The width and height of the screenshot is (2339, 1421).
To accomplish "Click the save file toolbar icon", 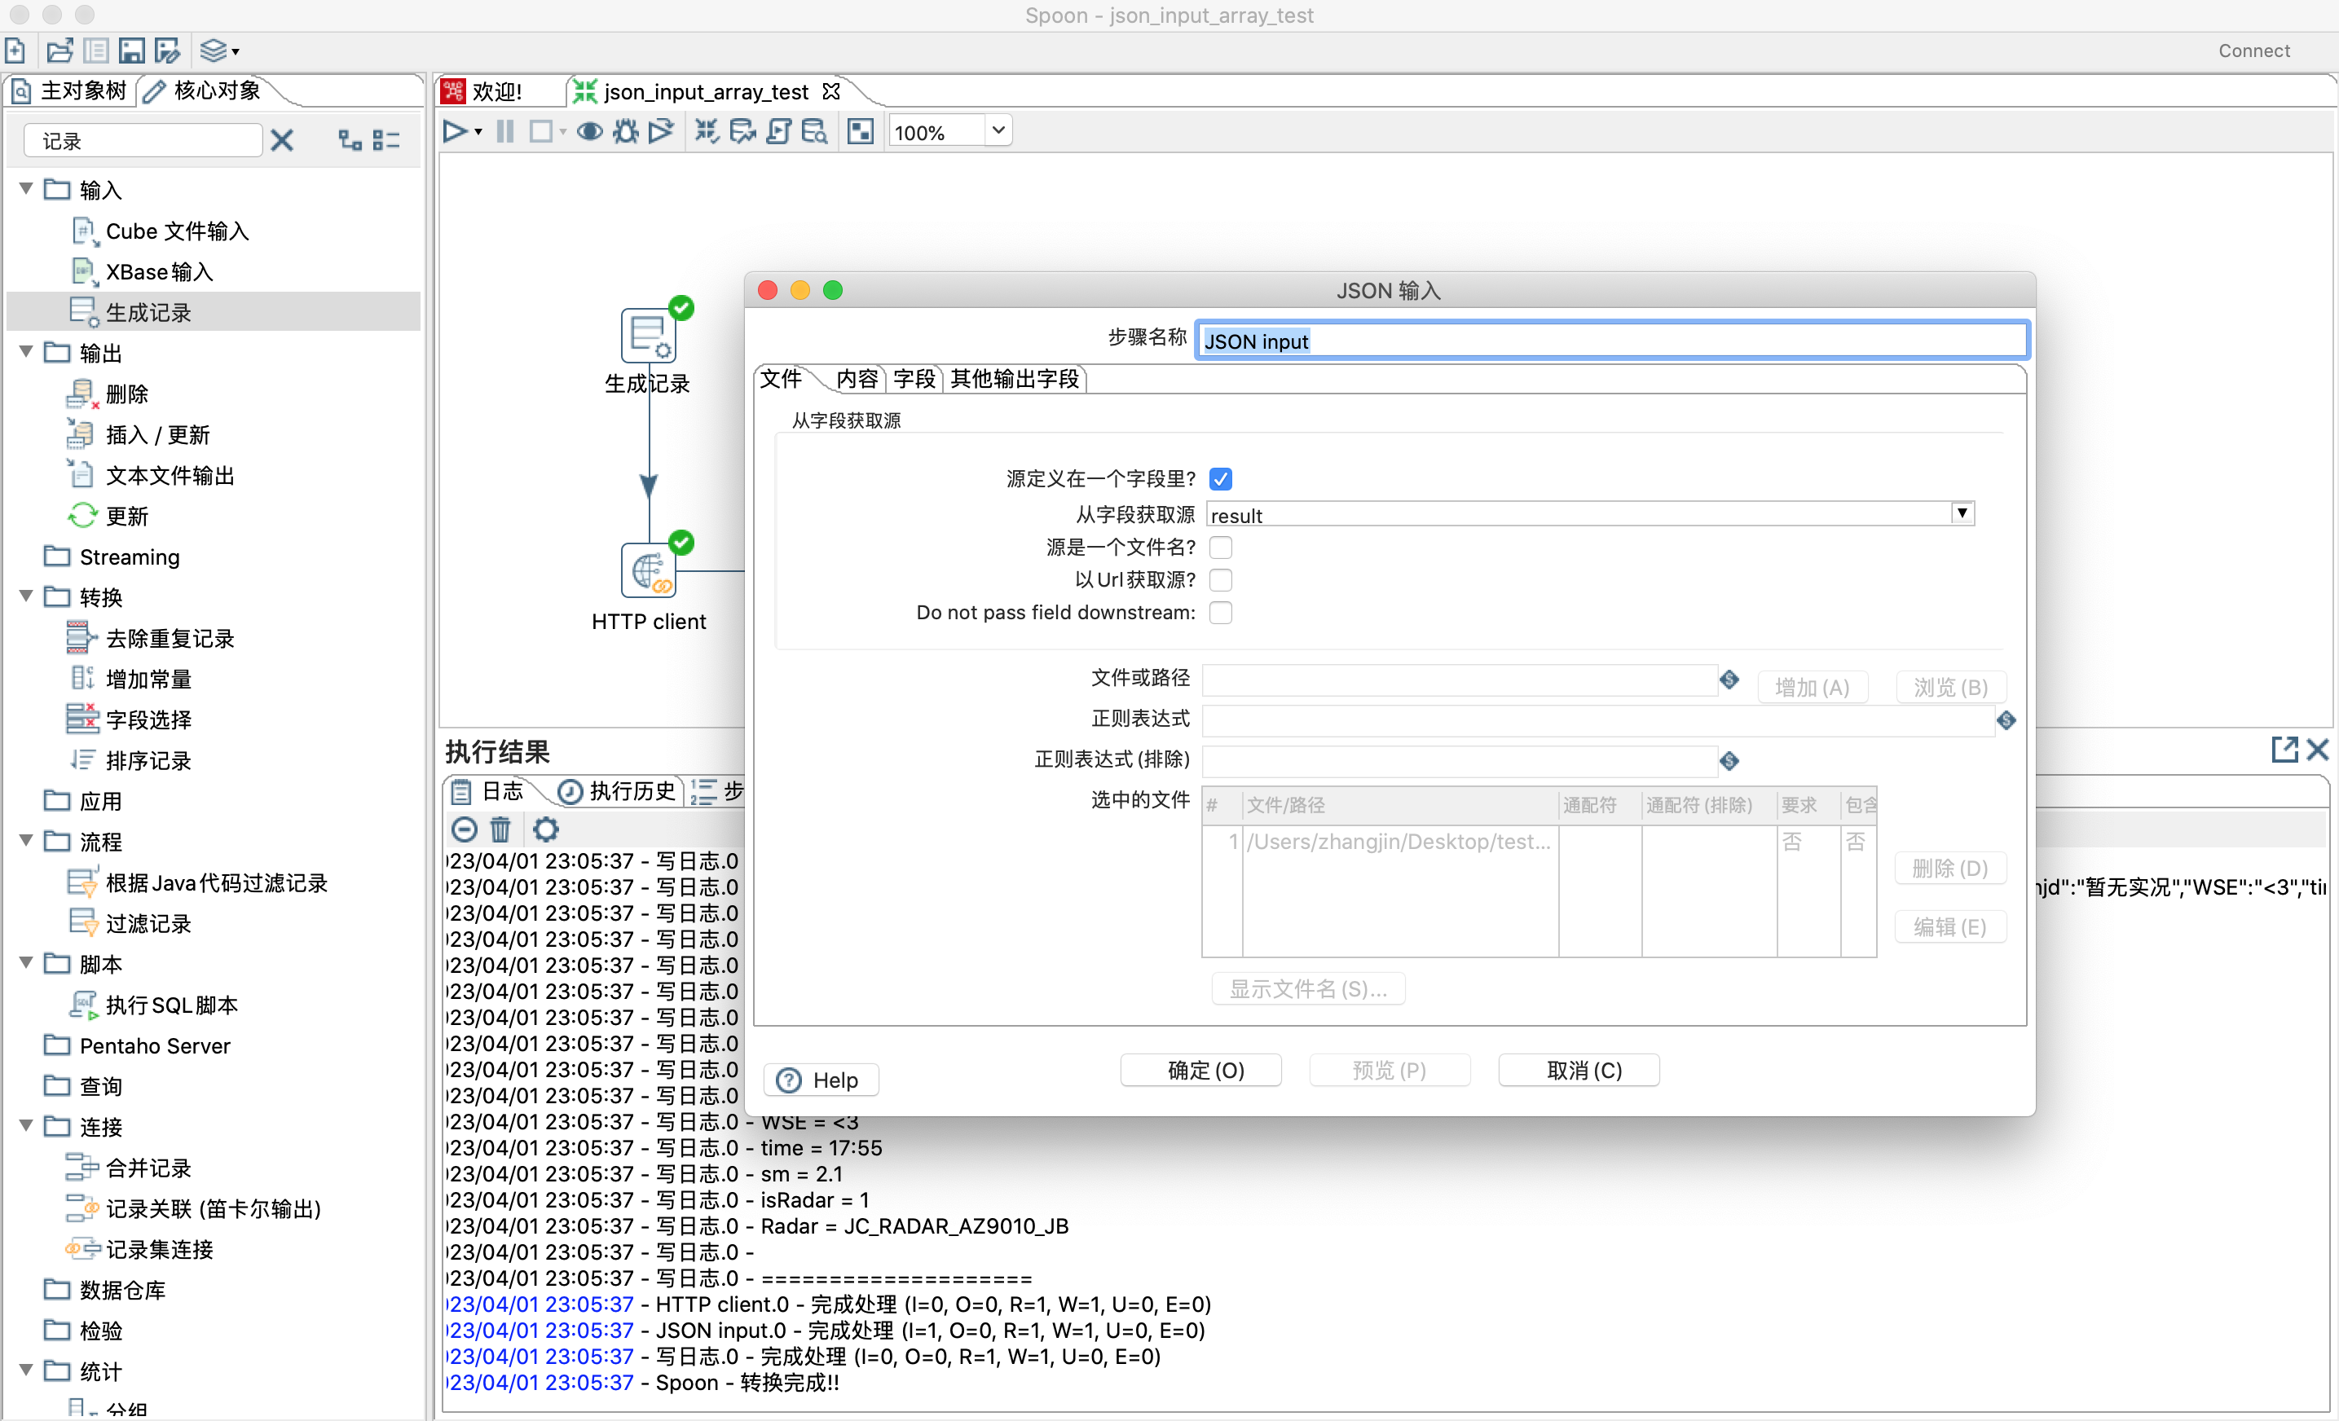I will [131, 51].
